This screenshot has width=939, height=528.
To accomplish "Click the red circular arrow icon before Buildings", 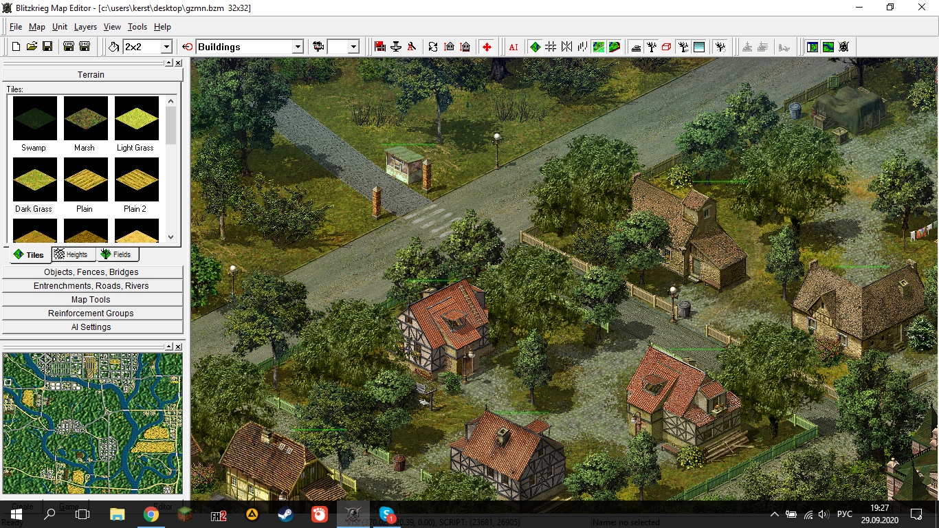I will point(188,47).
